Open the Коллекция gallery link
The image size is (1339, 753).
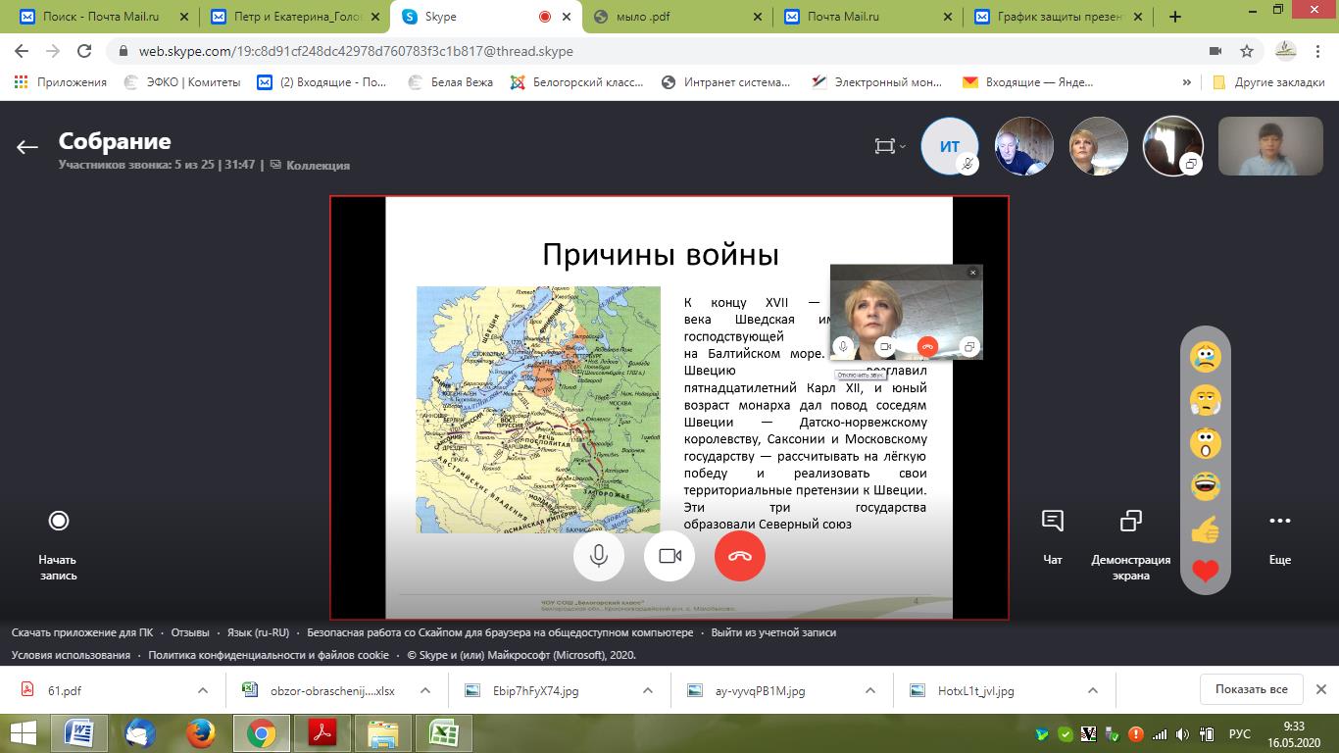(317, 166)
